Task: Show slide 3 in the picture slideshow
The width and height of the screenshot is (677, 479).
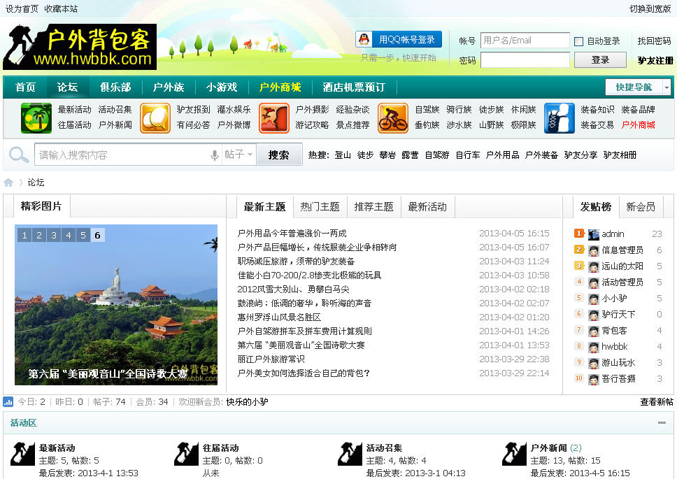Action: [x=54, y=235]
